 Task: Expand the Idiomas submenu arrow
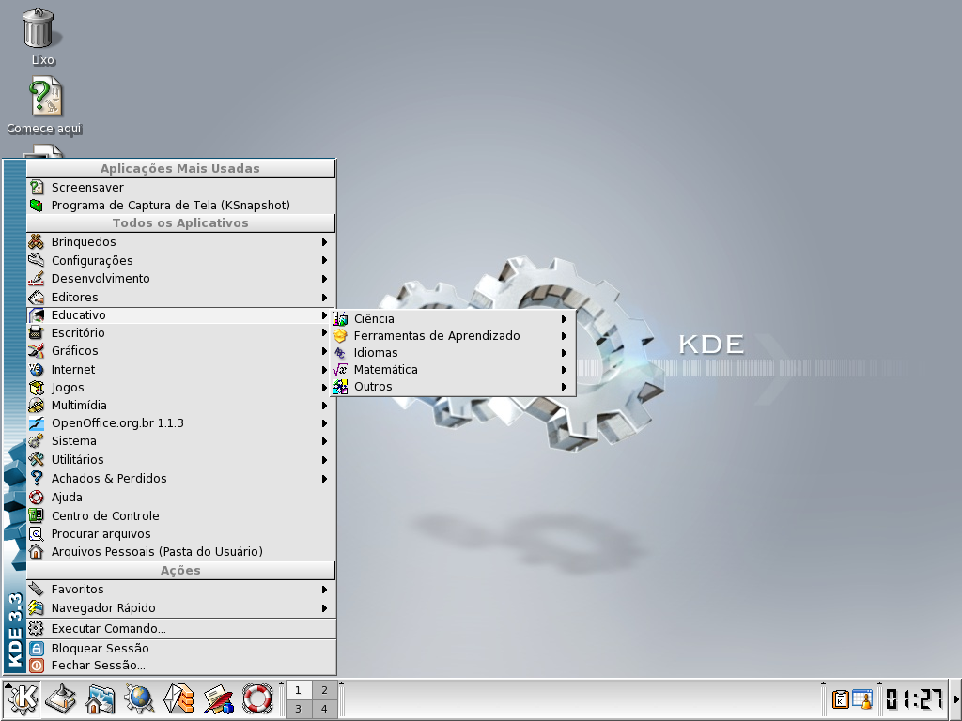[564, 353]
